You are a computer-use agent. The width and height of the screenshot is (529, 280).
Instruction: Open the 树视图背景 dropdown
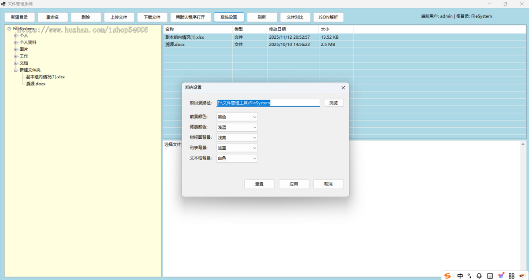pos(237,137)
